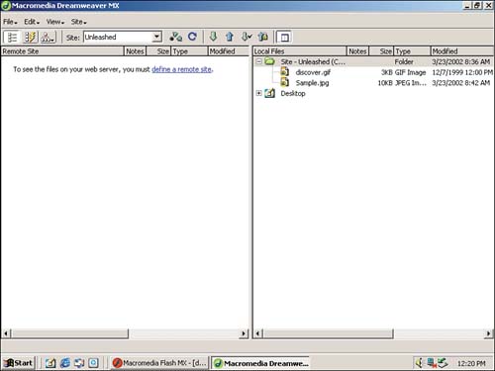
Task: Click local pane scrollbar left arrow
Action: 257,333
